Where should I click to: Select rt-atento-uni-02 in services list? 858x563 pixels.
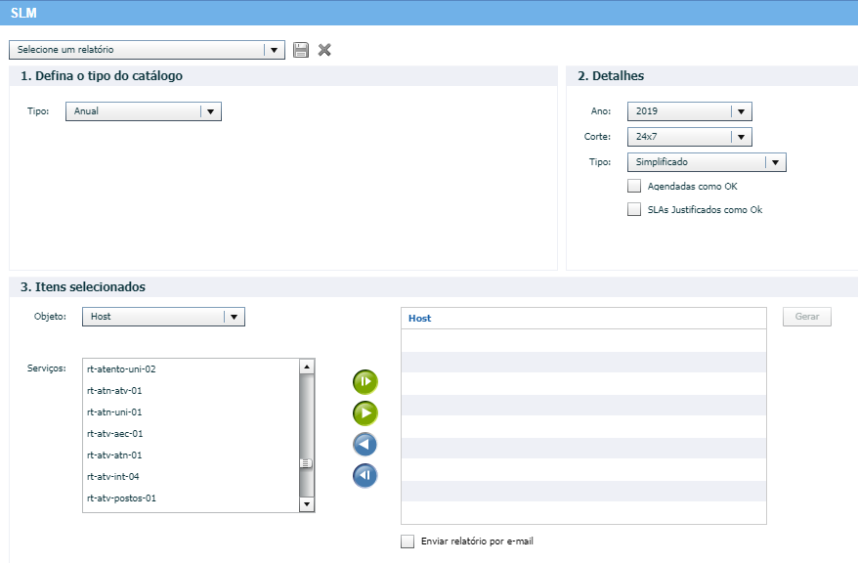coord(122,369)
